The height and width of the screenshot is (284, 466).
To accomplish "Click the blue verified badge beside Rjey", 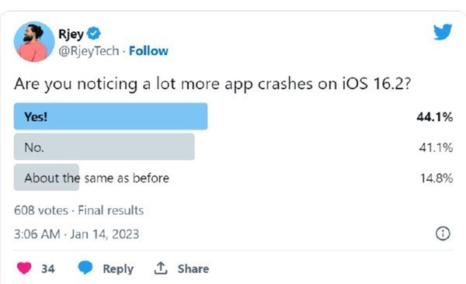I will (x=94, y=33).
